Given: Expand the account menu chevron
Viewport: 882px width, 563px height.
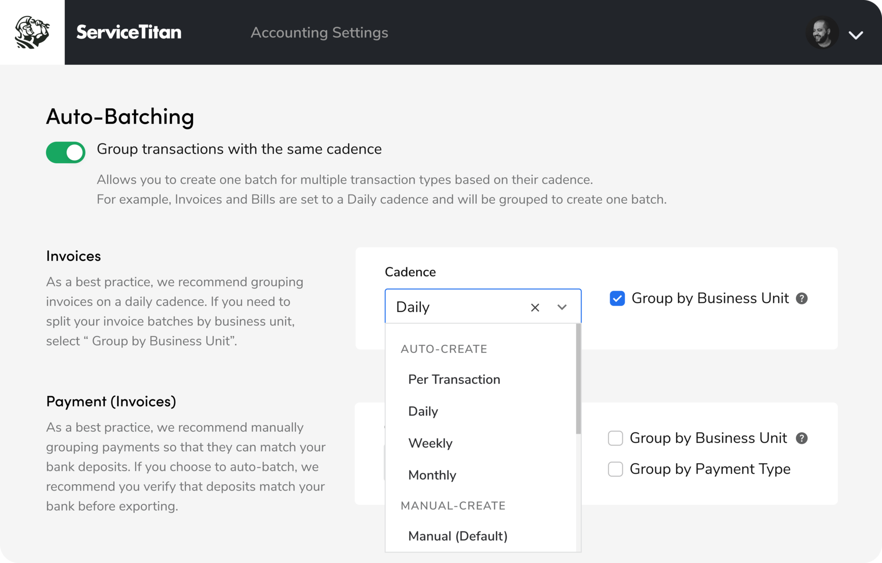Looking at the screenshot, I should (856, 35).
